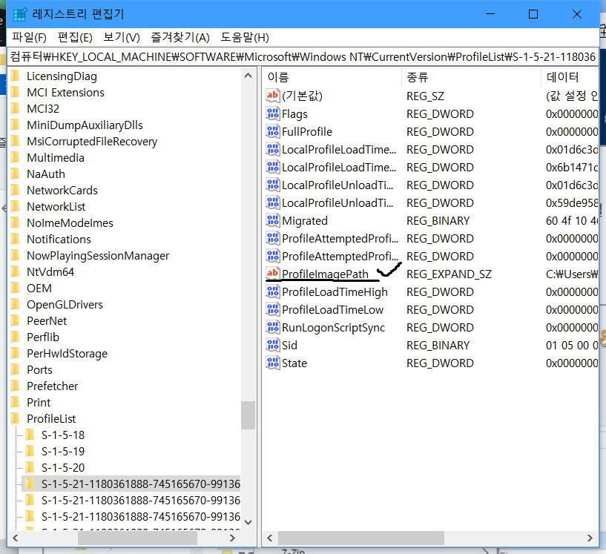Image resolution: width=606 pixels, height=554 pixels.
Task: Select the Multimedia folder icon
Action: tap(16, 158)
